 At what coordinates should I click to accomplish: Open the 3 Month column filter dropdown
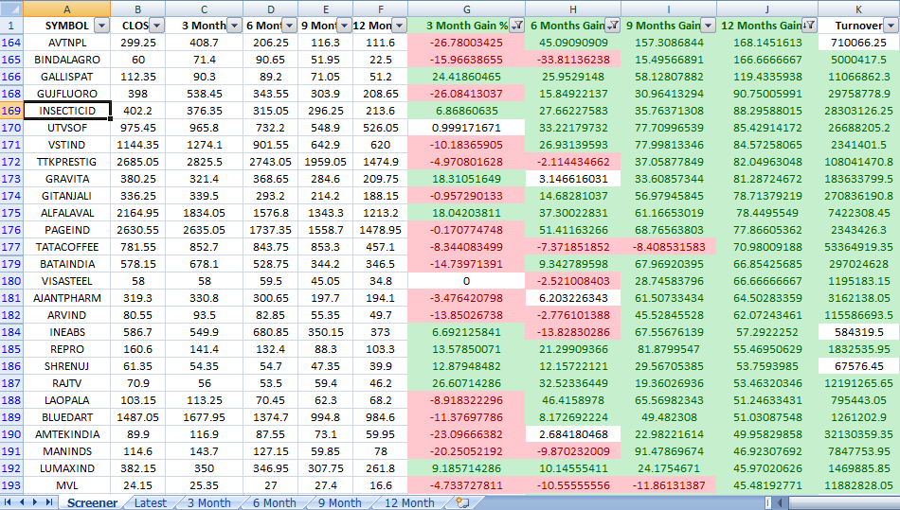click(234, 26)
